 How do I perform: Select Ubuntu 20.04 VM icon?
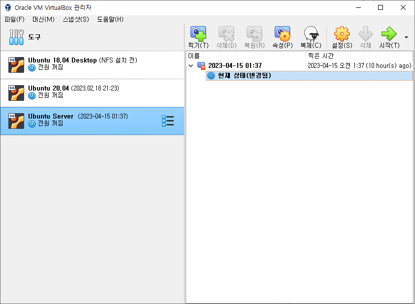click(x=16, y=93)
